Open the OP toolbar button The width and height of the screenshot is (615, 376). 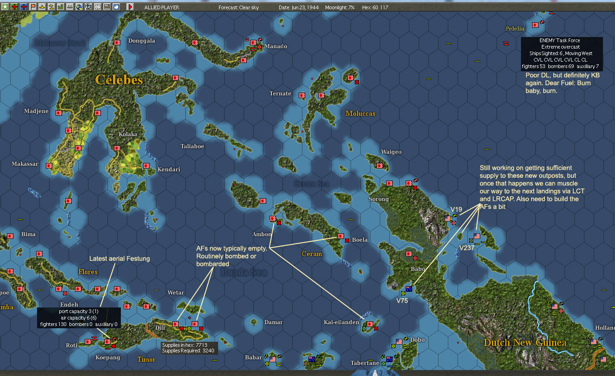click(98, 7)
